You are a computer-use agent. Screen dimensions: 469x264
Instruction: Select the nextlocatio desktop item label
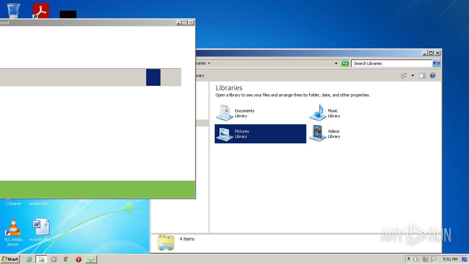(x=40, y=203)
